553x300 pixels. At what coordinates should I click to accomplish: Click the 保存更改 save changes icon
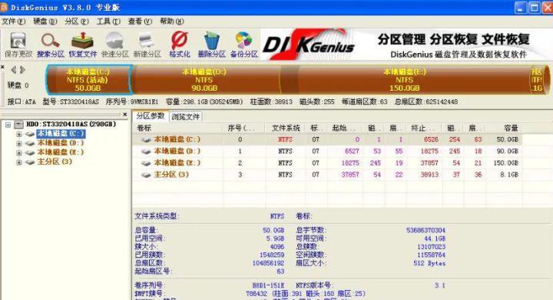(x=18, y=45)
